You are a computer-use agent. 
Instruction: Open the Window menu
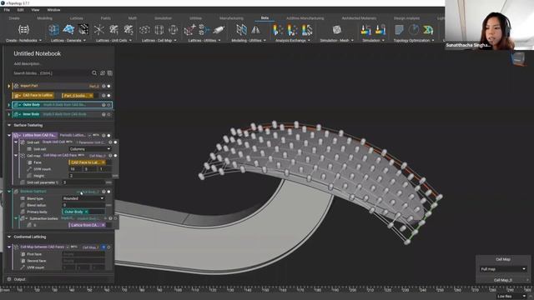[53, 10]
